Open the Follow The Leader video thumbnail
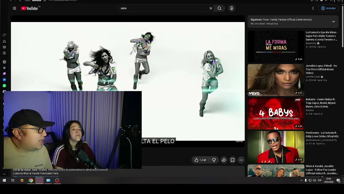The image size is (344, 194). point(276,171)
